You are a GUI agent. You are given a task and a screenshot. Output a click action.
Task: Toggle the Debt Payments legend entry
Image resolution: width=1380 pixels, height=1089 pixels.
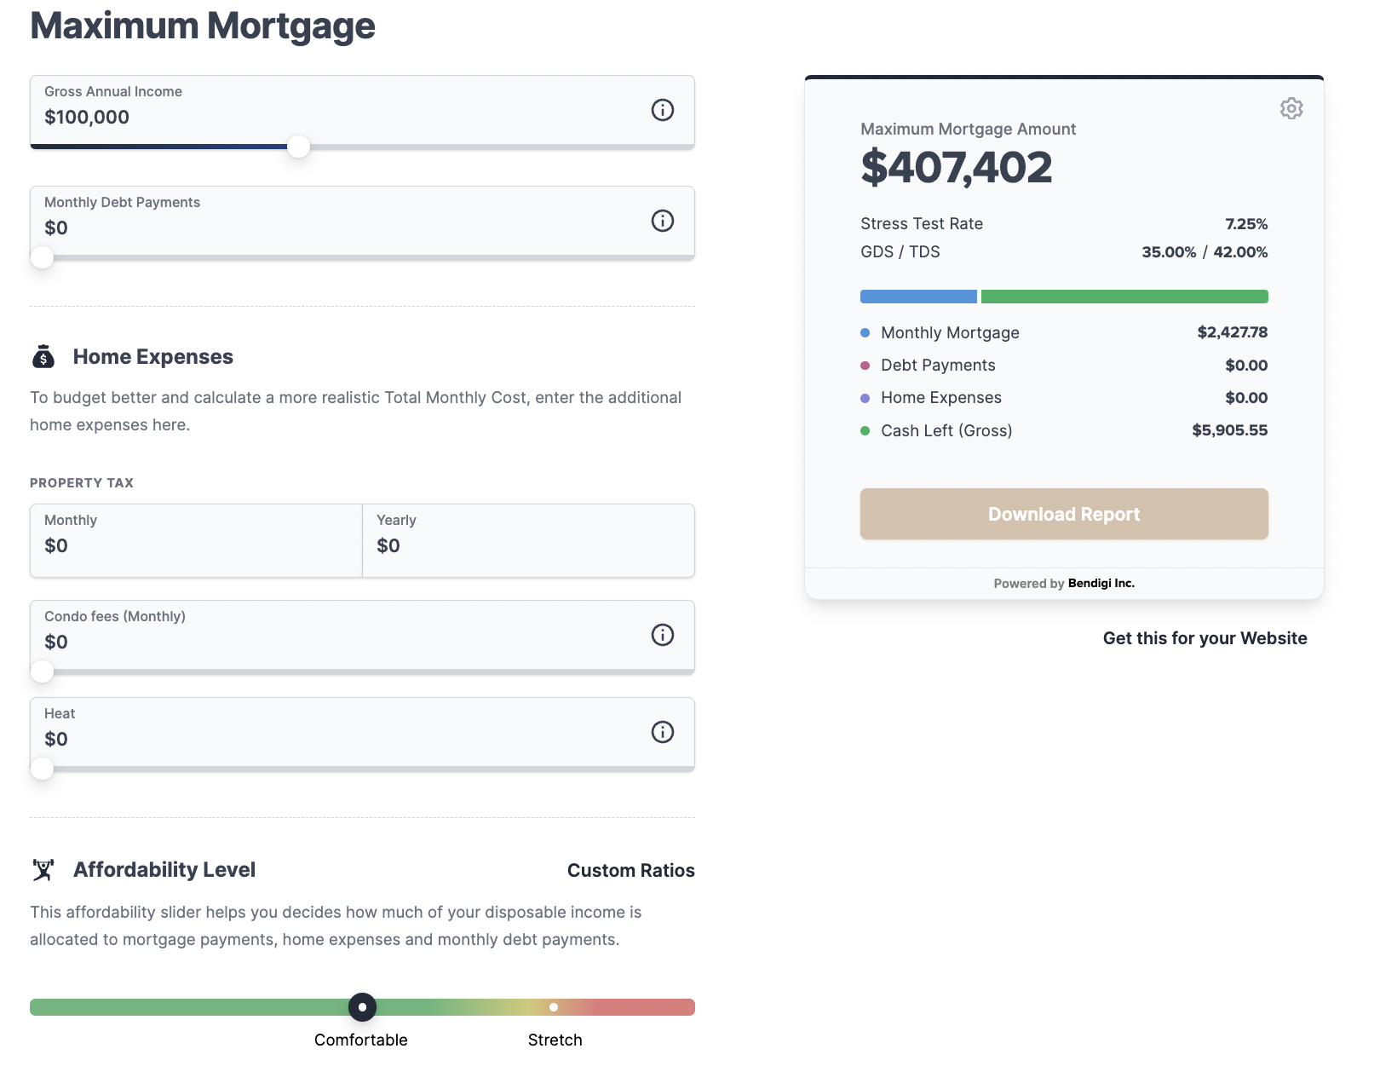tap(937, 365)
